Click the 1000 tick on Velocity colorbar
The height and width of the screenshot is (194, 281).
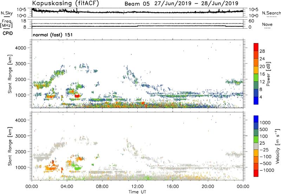[265, 123]
